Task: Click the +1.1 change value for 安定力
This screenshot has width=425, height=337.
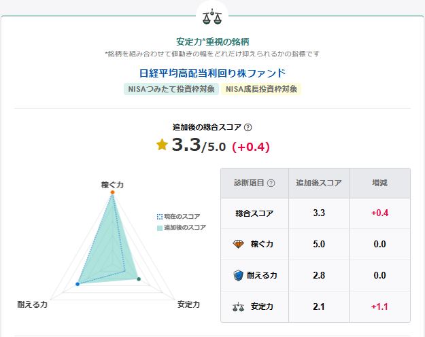Action: (379, 306)
